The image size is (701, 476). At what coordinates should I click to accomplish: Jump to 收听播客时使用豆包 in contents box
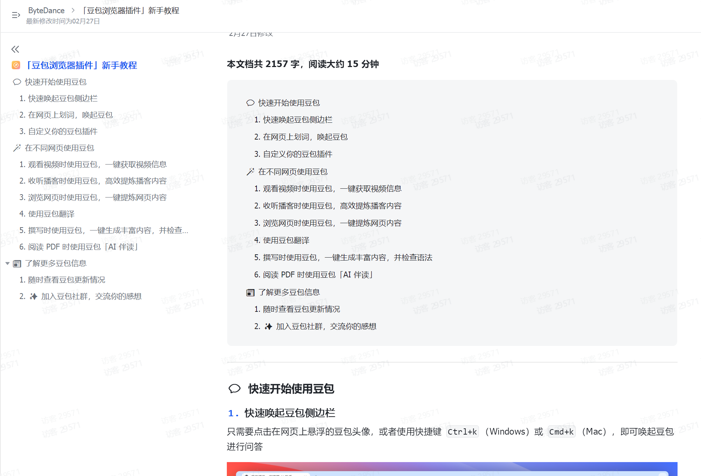coord(328,206)
